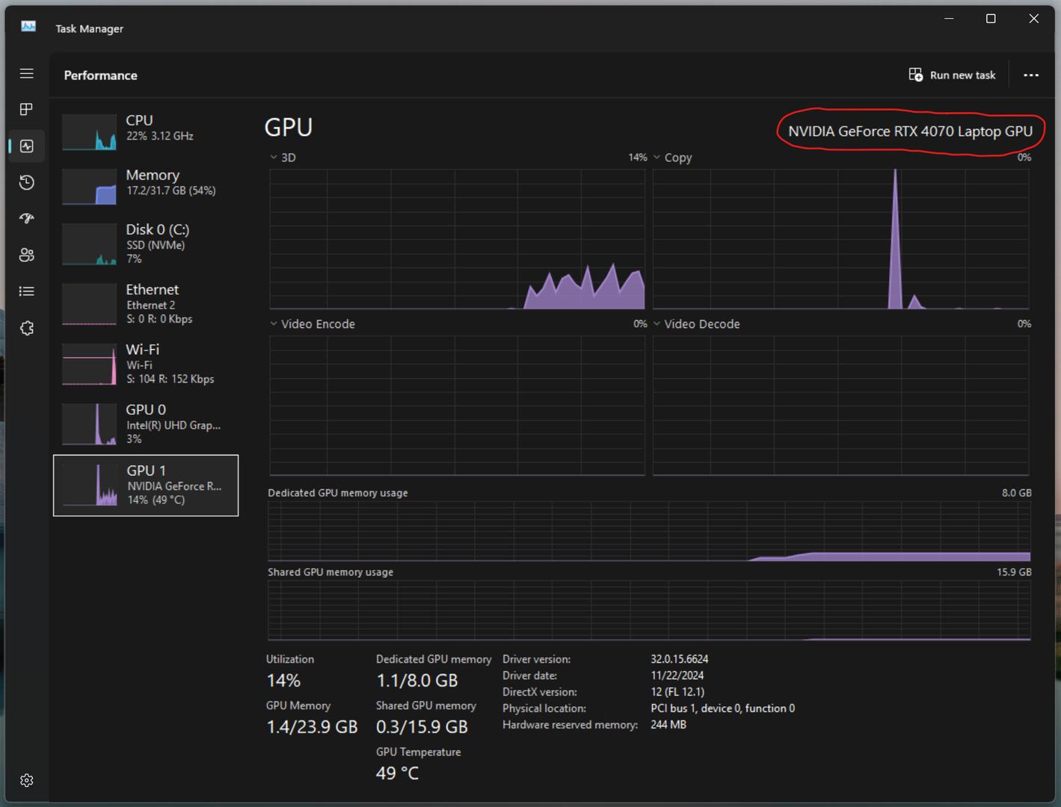
Task: Click the Video Decode graph area
Action: (x=840, y=405)
